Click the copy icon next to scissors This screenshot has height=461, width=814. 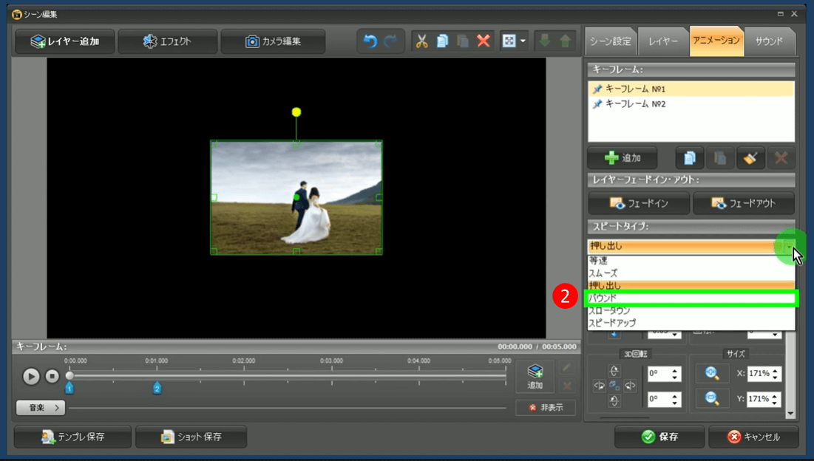tap(442, 41)
